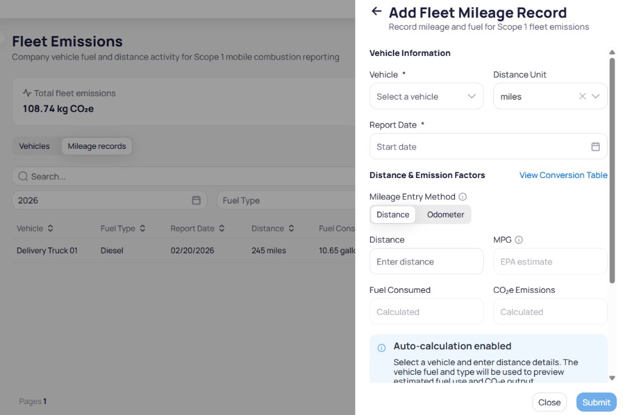
Task: Click the Fuel Cons column header
Action: [336, 228]
